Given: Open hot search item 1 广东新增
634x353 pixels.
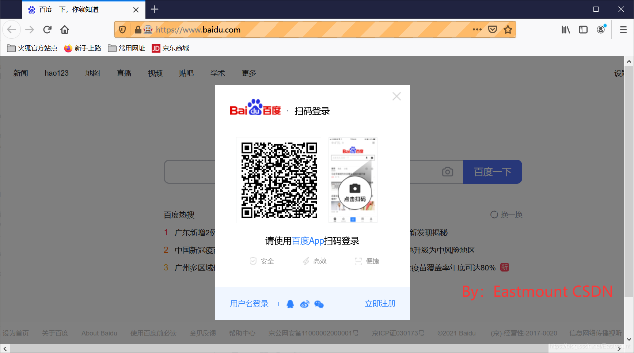Looking at the screenshot, I should (x=195, y=233).
